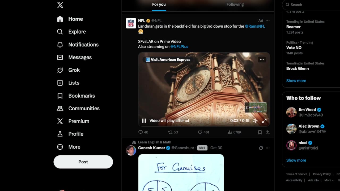Repost the NFL post
The image size is (340, 191).
click(x=173, y=132)
